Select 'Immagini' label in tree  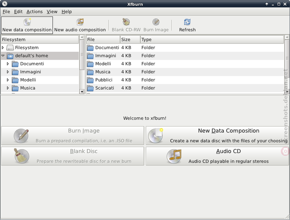[x=30, y=72]
